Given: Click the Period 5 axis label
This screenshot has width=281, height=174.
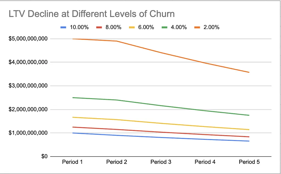Looking at the screenshot, I should coord(249,162).
